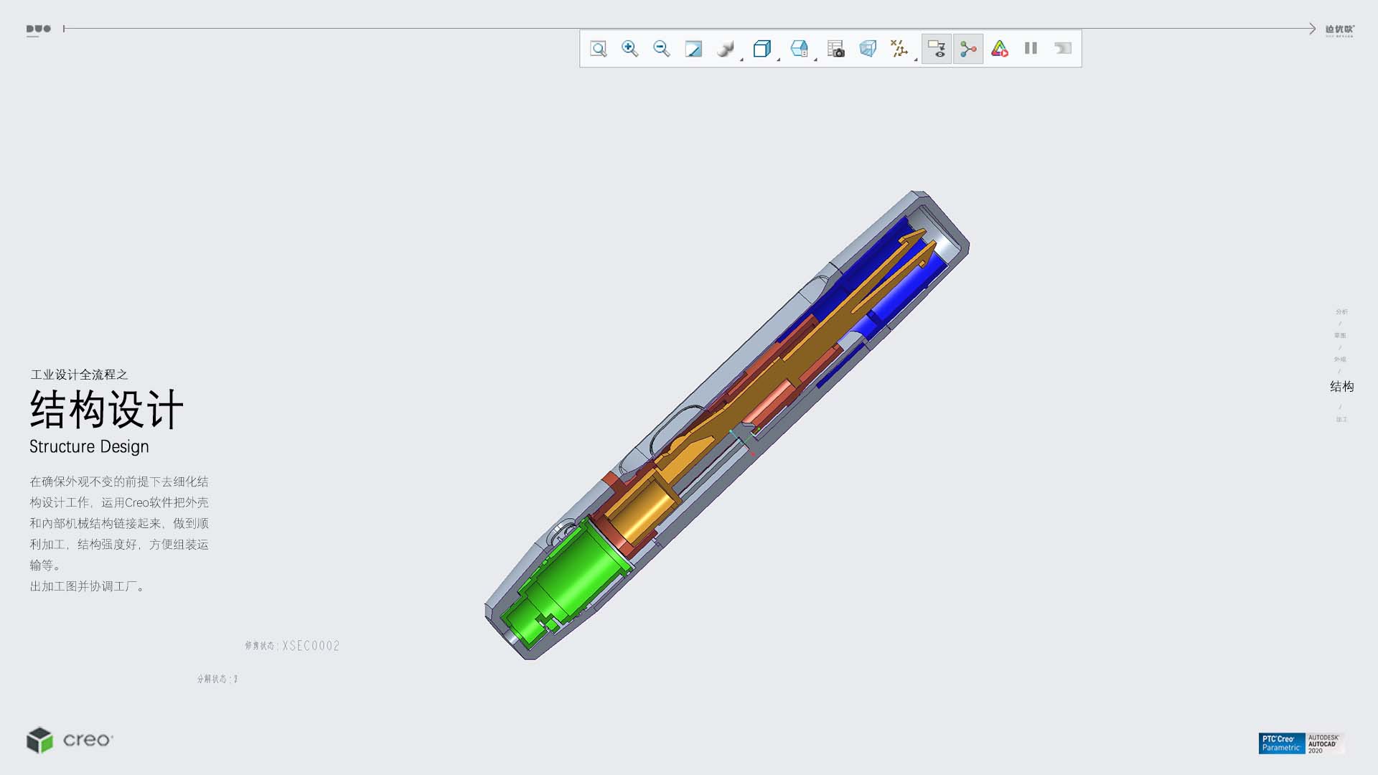The height and width of the screenshot is (775, 1378).
Task: Click the arrow at the top line's end
Action: 1311,29
